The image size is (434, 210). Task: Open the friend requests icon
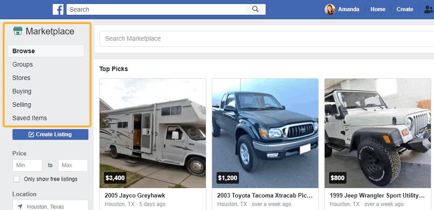429,9
